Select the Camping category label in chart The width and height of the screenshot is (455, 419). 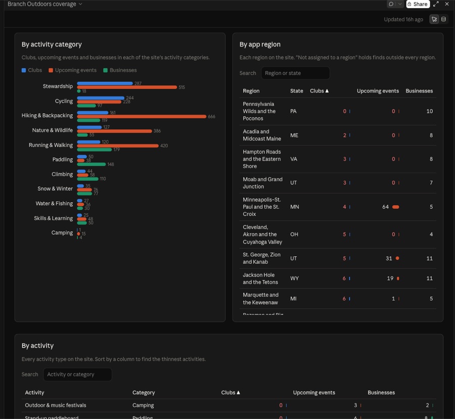pos(62,232)
